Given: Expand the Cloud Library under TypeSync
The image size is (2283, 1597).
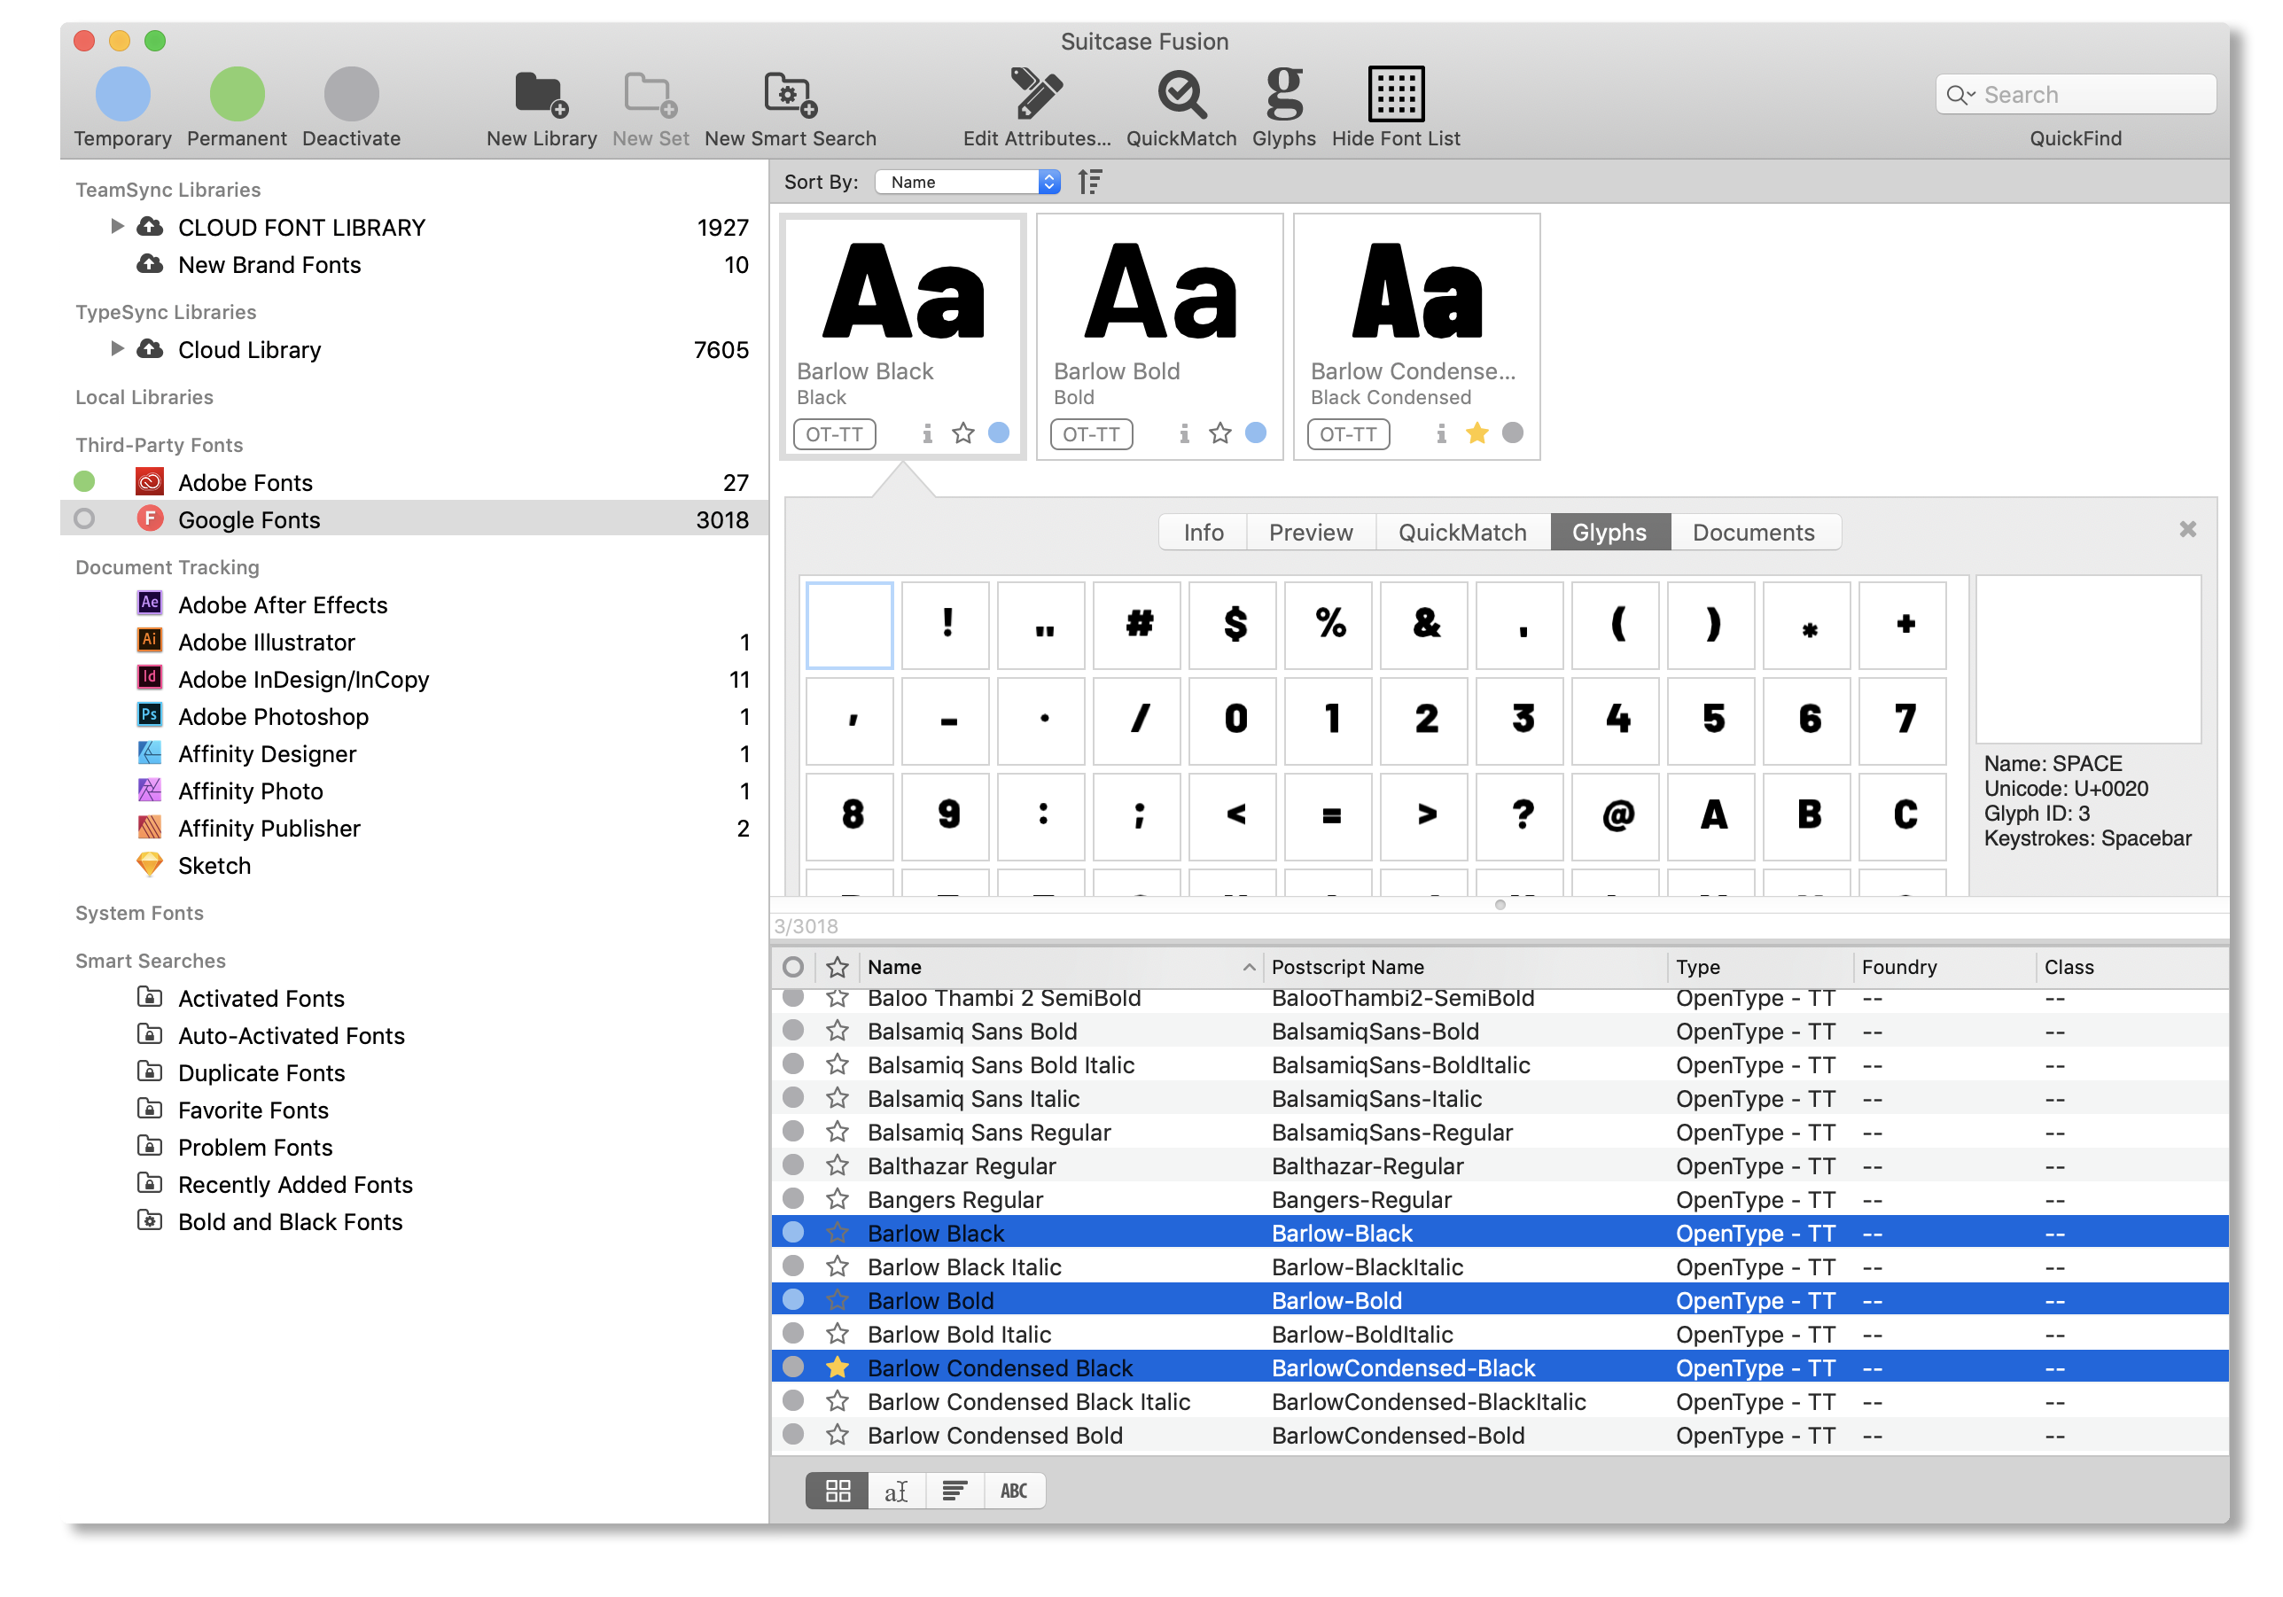Looking at the screenshot, I should coord(117,349).
